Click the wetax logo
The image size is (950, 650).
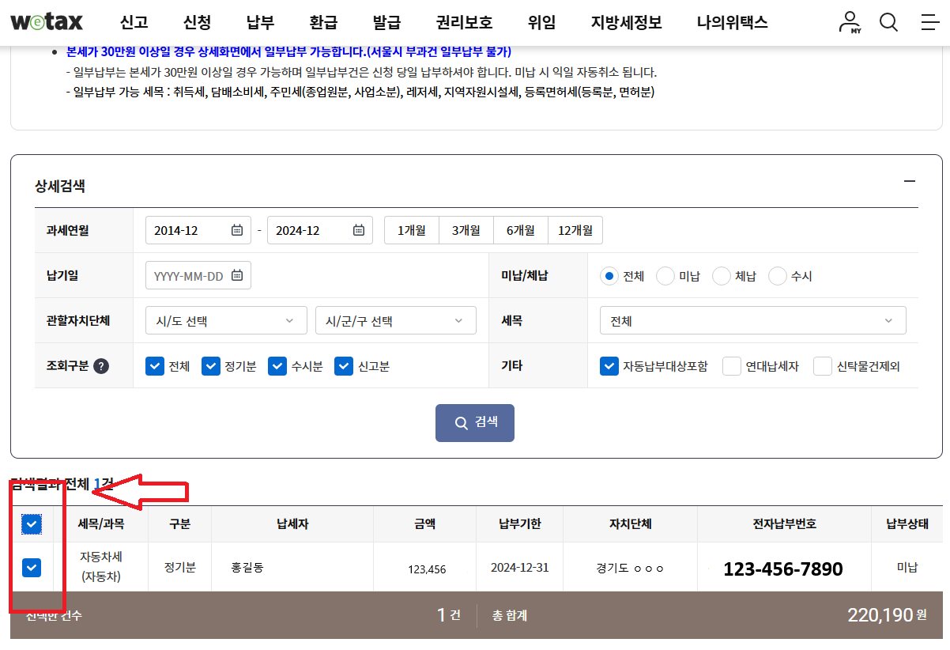click(49, 21)
